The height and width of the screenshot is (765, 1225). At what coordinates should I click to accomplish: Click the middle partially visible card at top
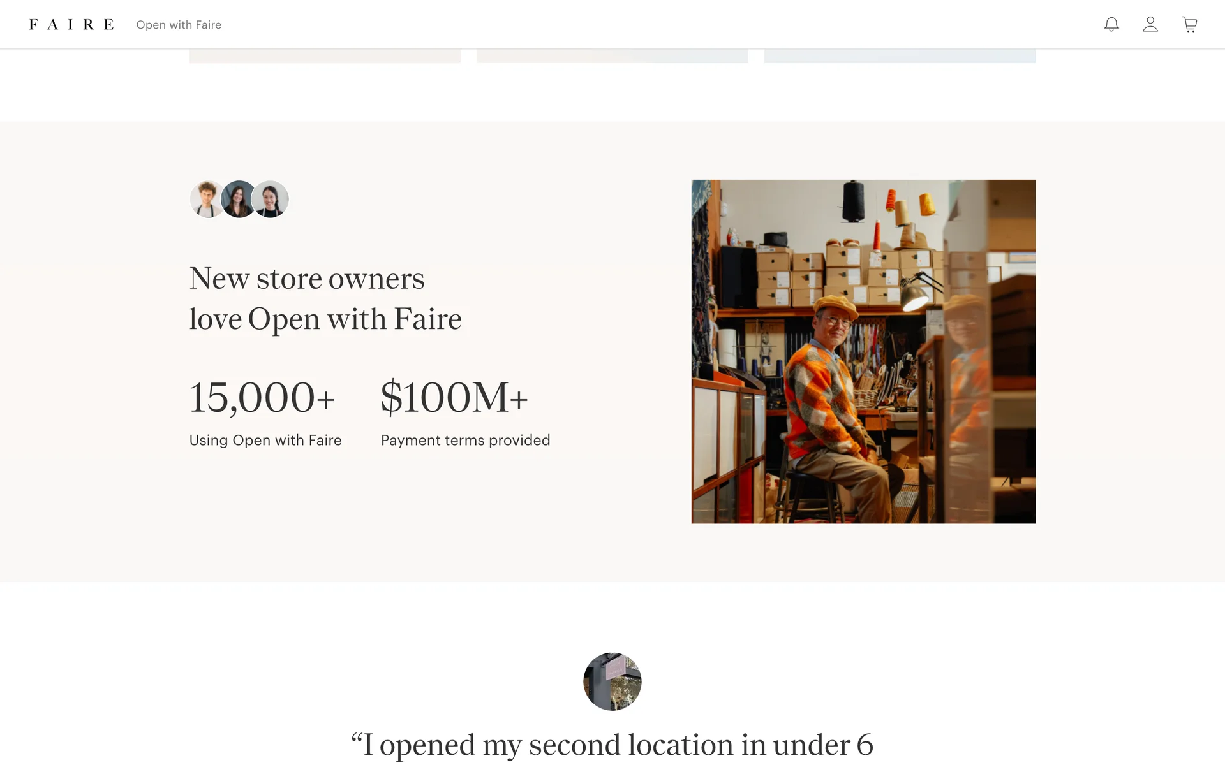point(612,56)
